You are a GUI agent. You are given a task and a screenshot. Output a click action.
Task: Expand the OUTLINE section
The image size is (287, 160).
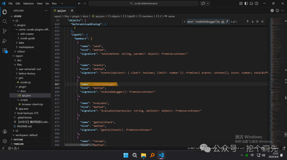30,140
